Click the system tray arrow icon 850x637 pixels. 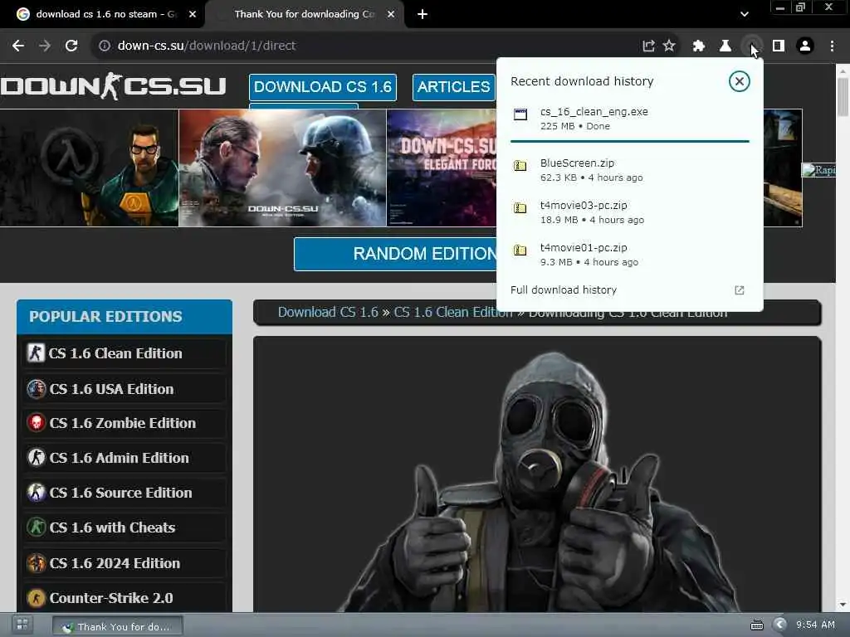[x=779, y=625]
